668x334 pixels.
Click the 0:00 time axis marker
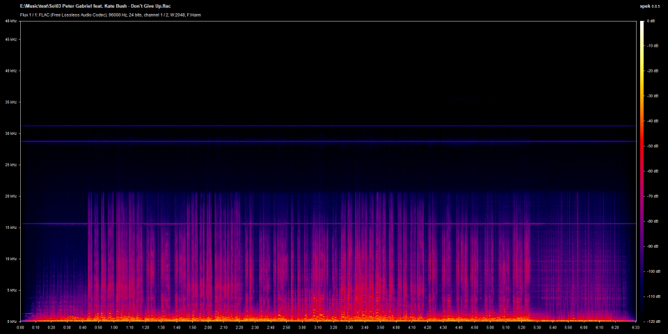21,327
